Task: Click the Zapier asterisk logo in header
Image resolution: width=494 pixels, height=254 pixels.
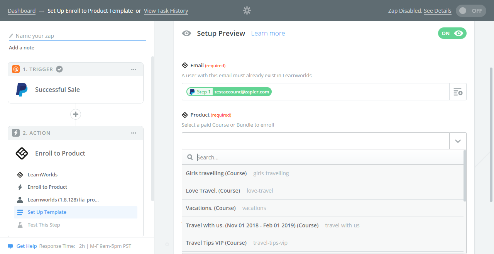Action: 247,11
